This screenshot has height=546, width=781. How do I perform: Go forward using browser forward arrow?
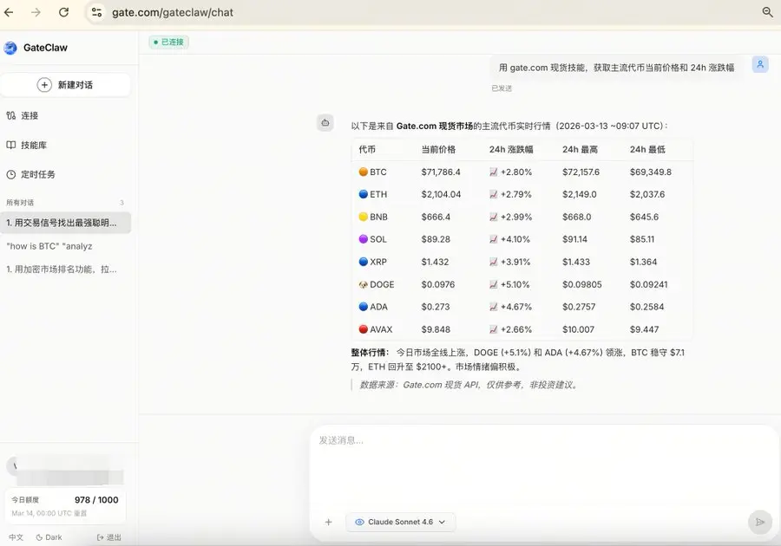(x=36, y=12)
